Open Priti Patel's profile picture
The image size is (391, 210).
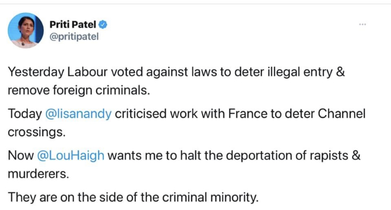coord(26,30)
